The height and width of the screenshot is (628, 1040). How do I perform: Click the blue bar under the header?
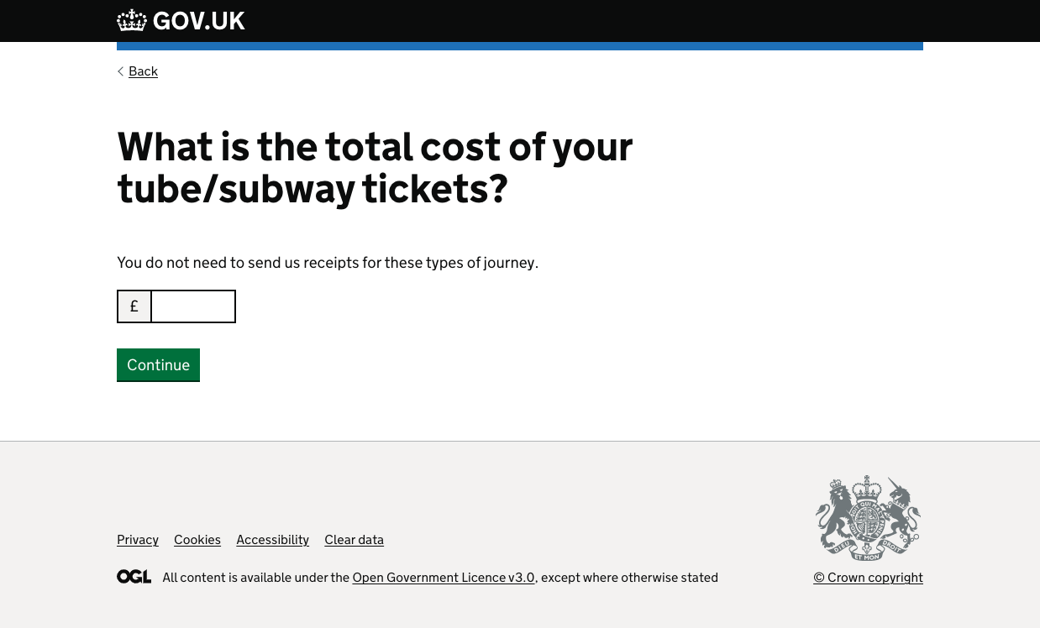[519, 46]
